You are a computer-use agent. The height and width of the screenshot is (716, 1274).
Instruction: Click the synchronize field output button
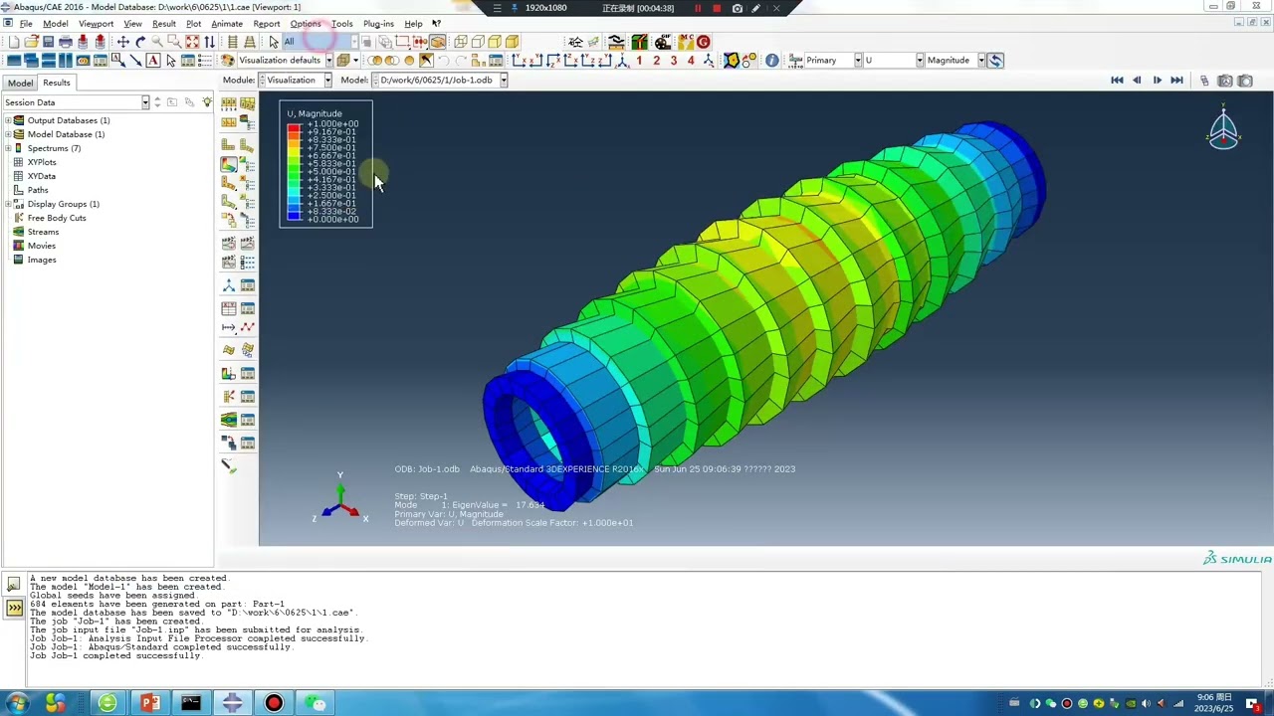[995, 61]
